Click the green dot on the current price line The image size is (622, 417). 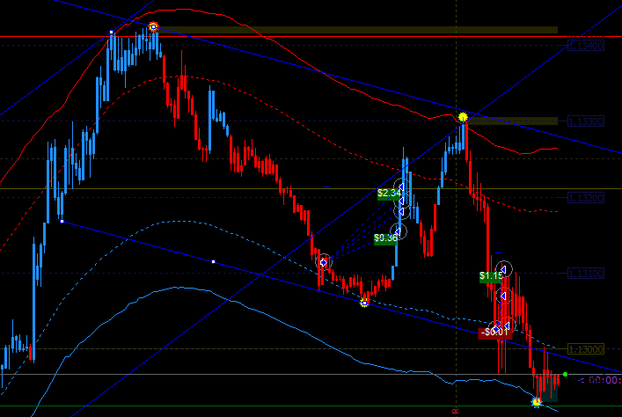(x=566, y=374)
